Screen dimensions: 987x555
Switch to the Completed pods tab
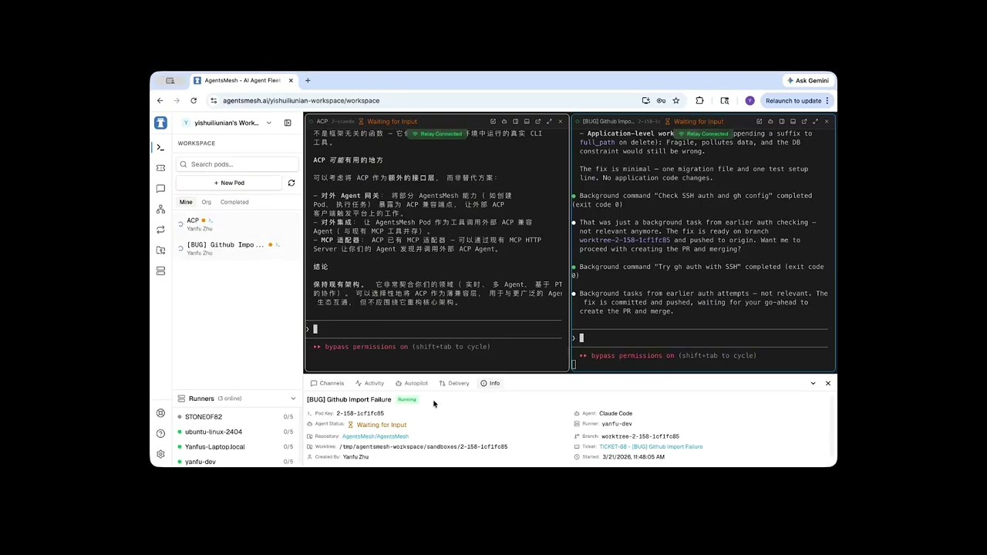234,202
